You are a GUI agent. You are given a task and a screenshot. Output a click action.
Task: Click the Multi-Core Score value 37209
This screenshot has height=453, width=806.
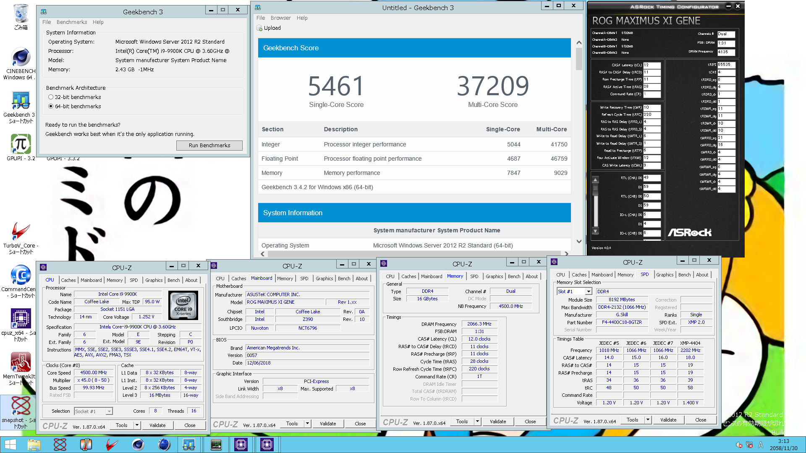[493, 86]
